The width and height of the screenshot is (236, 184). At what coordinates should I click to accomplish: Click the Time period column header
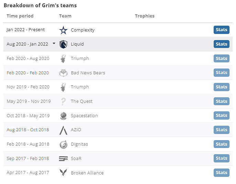tap(20, 16)
